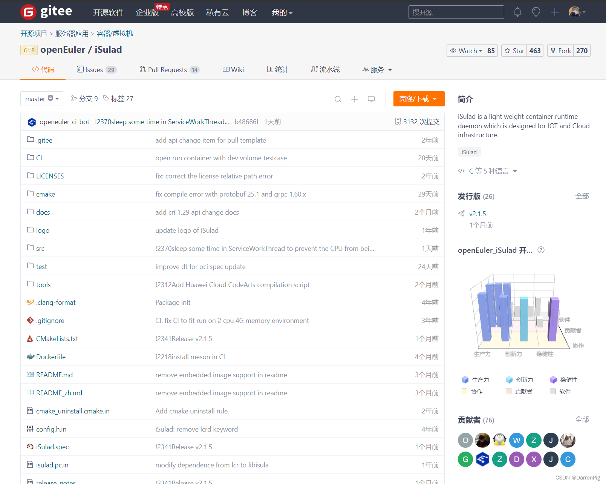Click the v2.1.5 release plane icon
The height and width of the screenshot is (484, 606).
pos(461,214)
